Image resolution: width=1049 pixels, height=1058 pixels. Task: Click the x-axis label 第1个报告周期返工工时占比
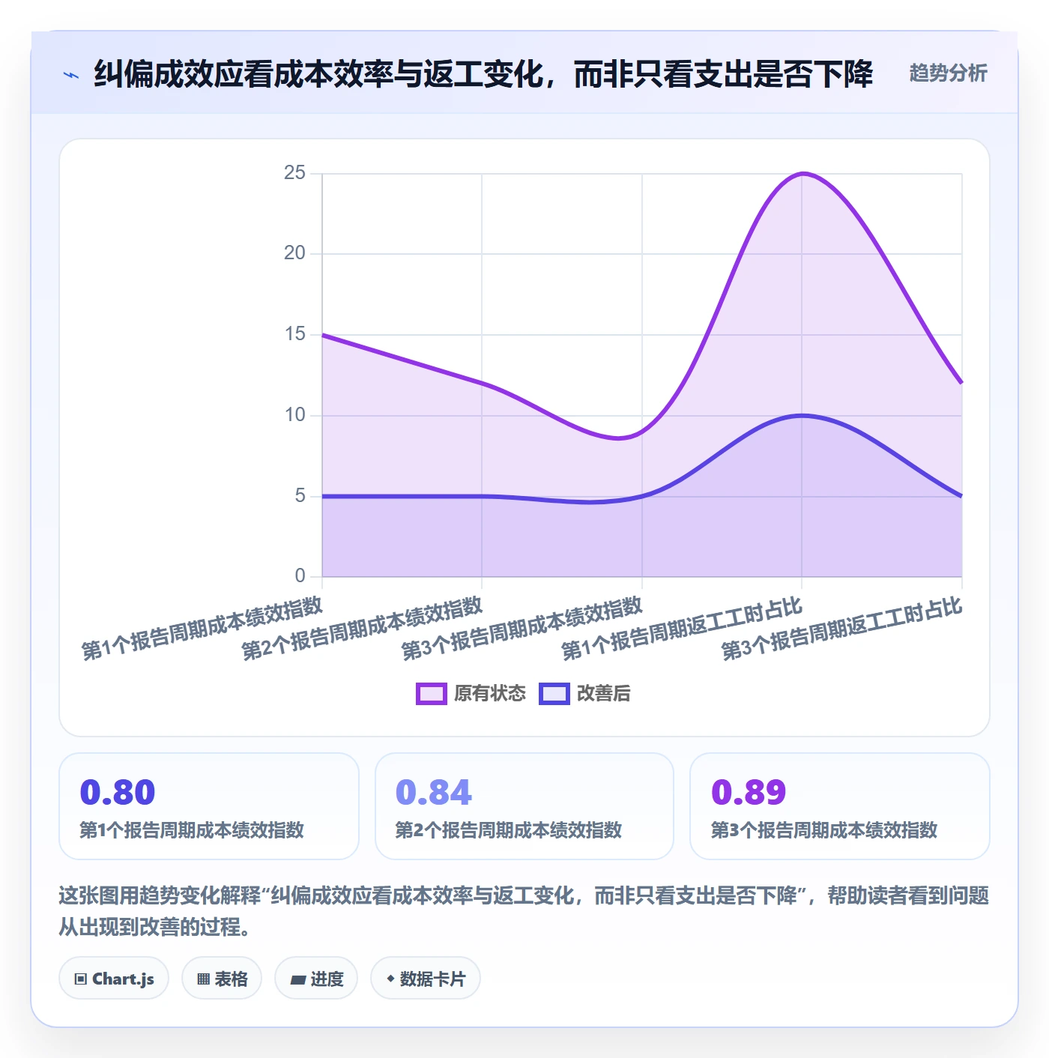682,629
